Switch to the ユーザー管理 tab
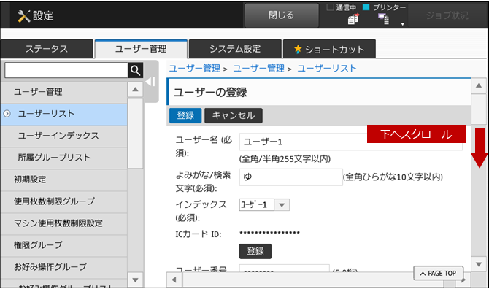The image size is (489, 289). pos(141,49)
